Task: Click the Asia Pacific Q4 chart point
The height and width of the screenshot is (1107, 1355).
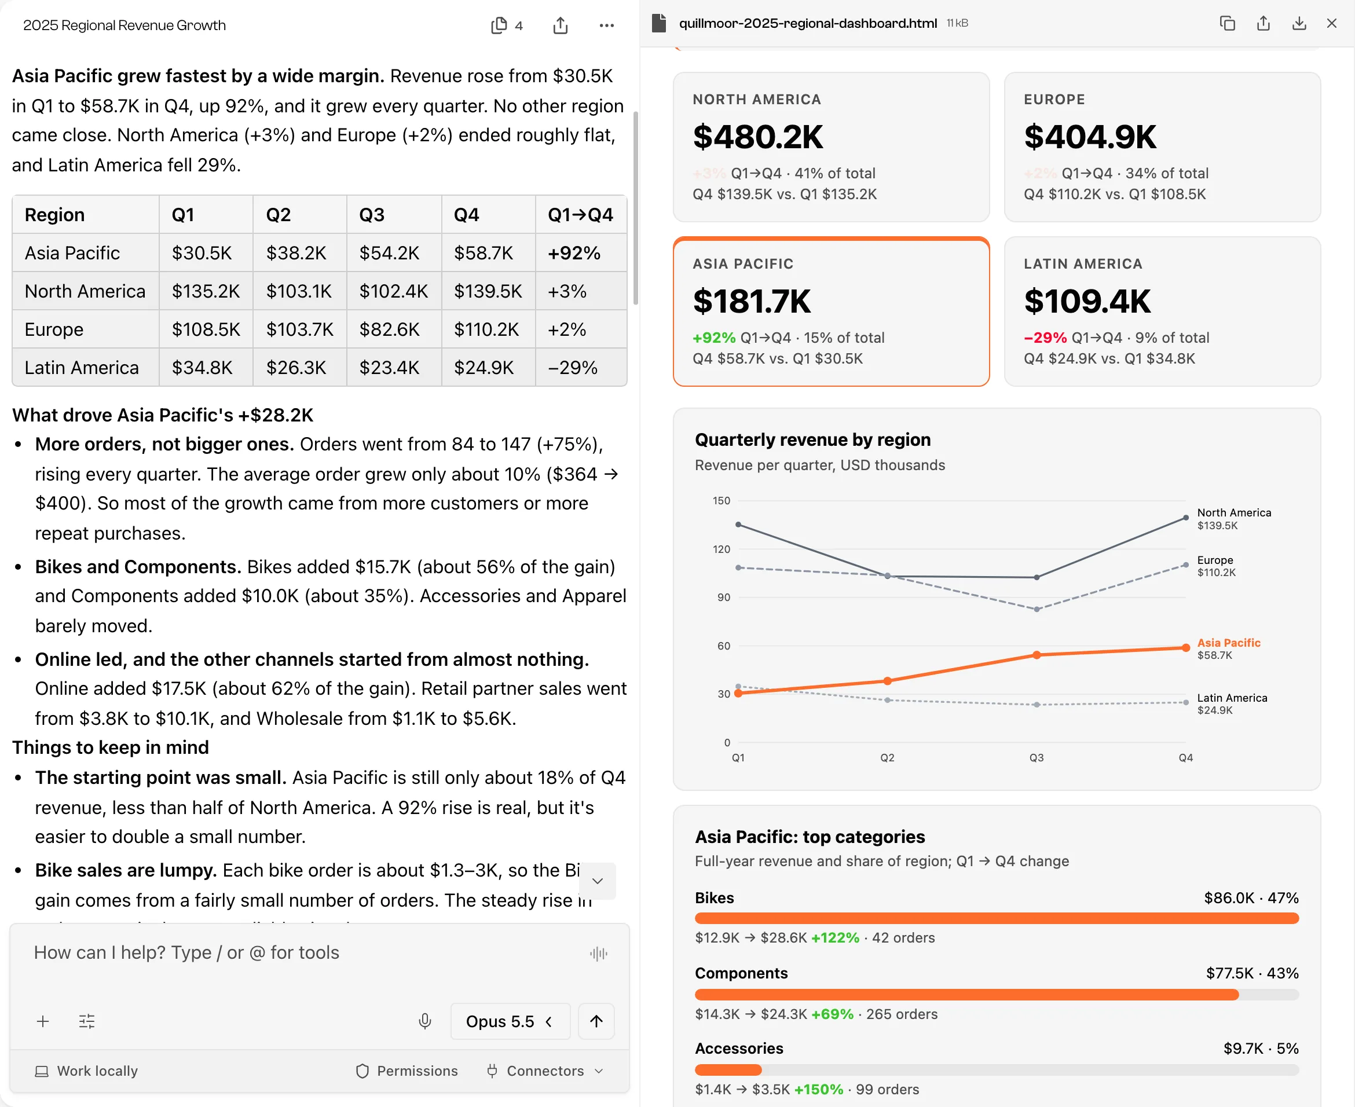Action: (1185, 648)
